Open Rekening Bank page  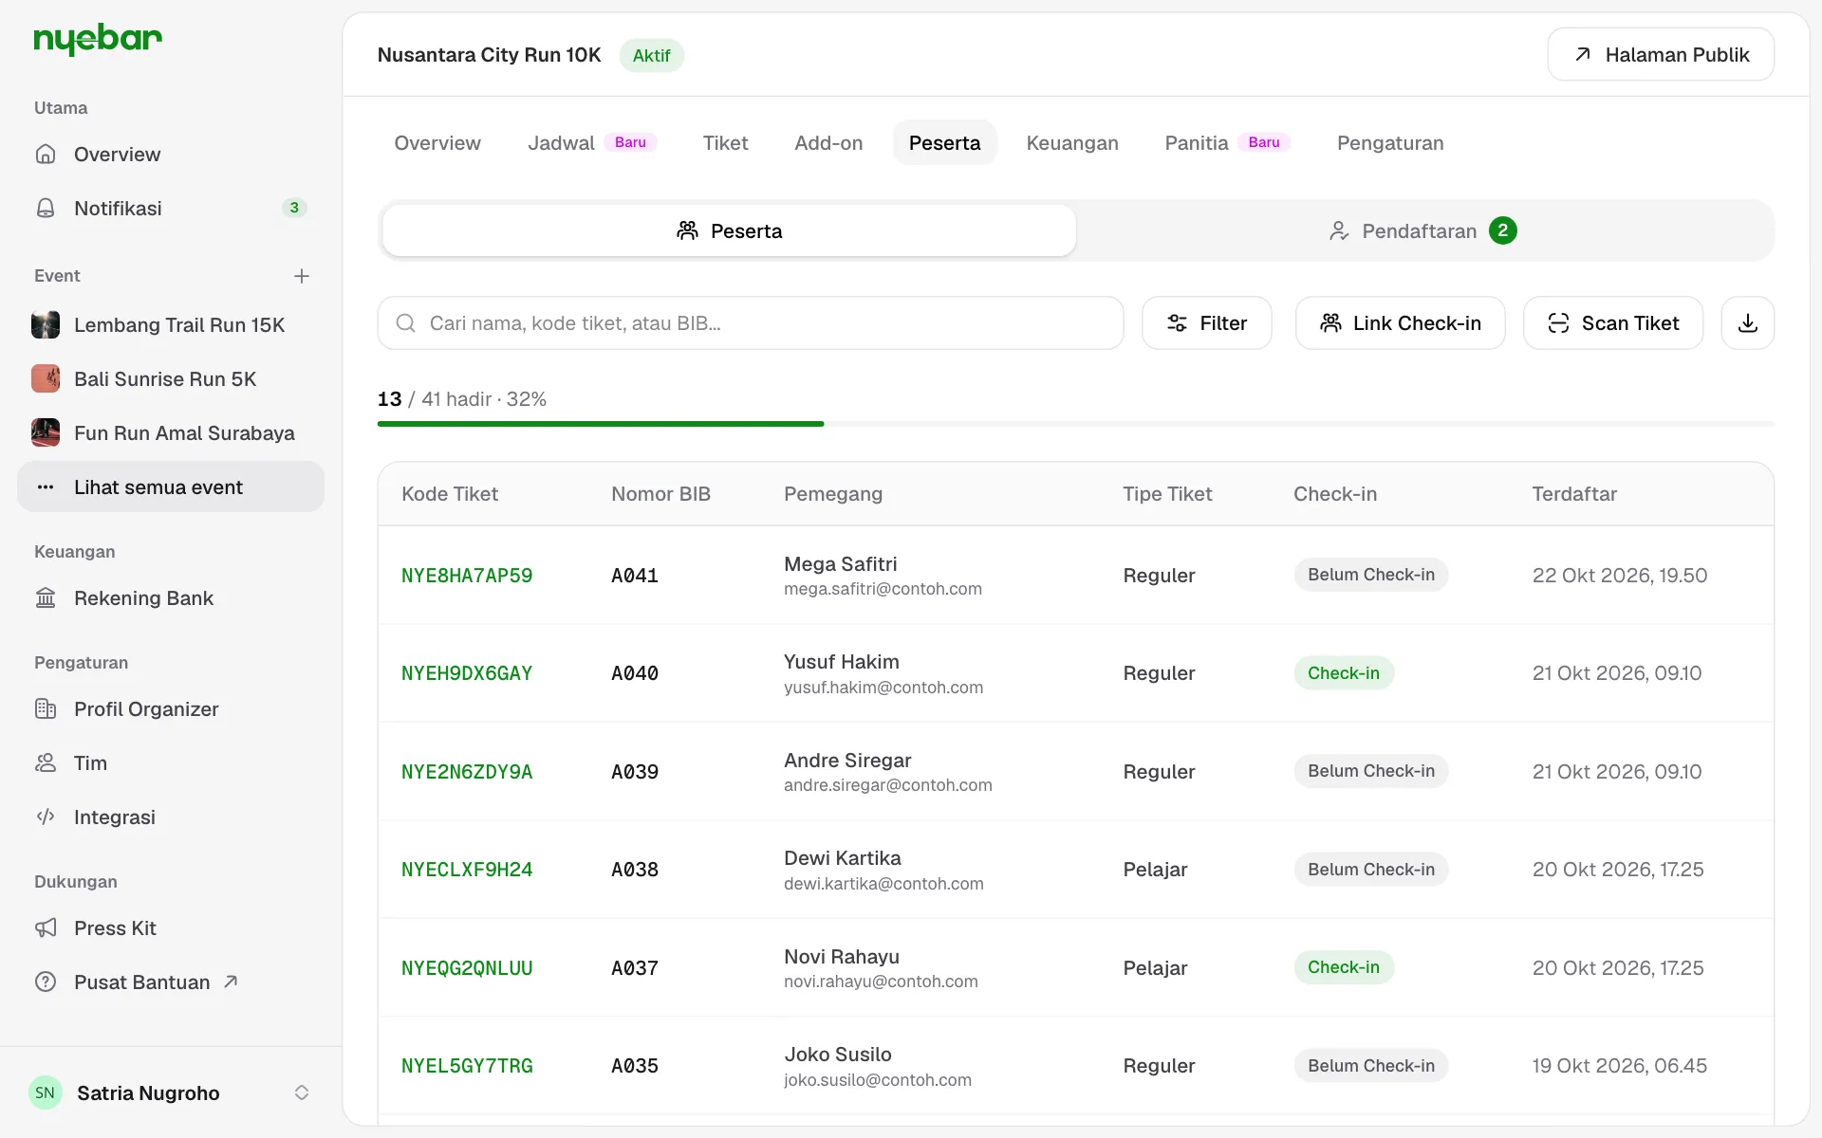[171, 598]
